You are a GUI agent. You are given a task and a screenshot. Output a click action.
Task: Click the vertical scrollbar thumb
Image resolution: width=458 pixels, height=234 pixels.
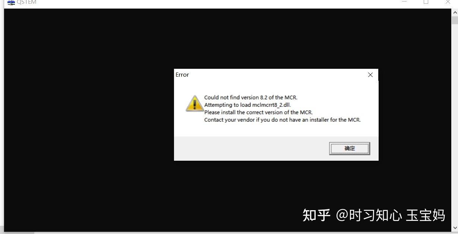[x=455, y=20]
